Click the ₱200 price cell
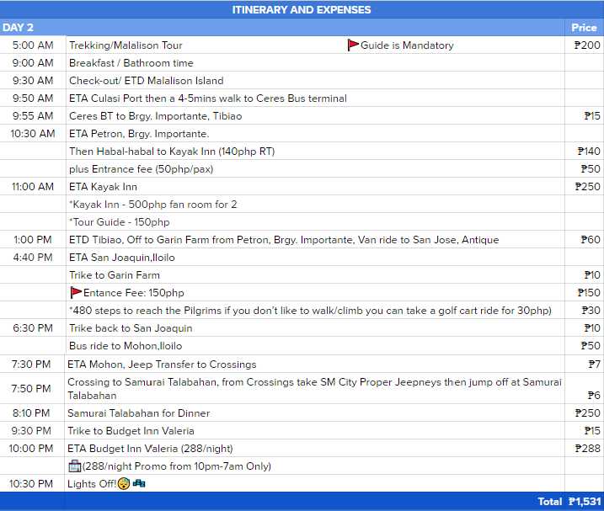Viewport: 604px width, 511px height. pos(585,45)
